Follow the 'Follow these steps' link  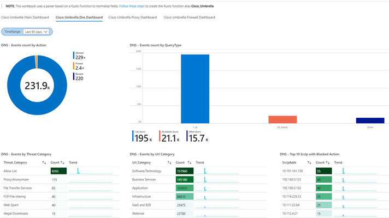[x=132, y=6]
